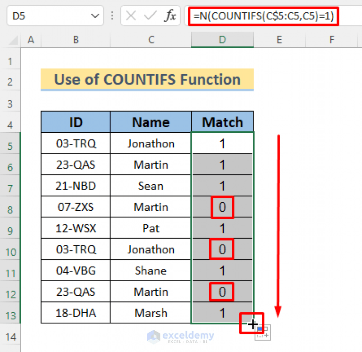Viewport: 362px width, 352px height.
Task: Click the Select All corner triangle
Action: tap(13, 40)
